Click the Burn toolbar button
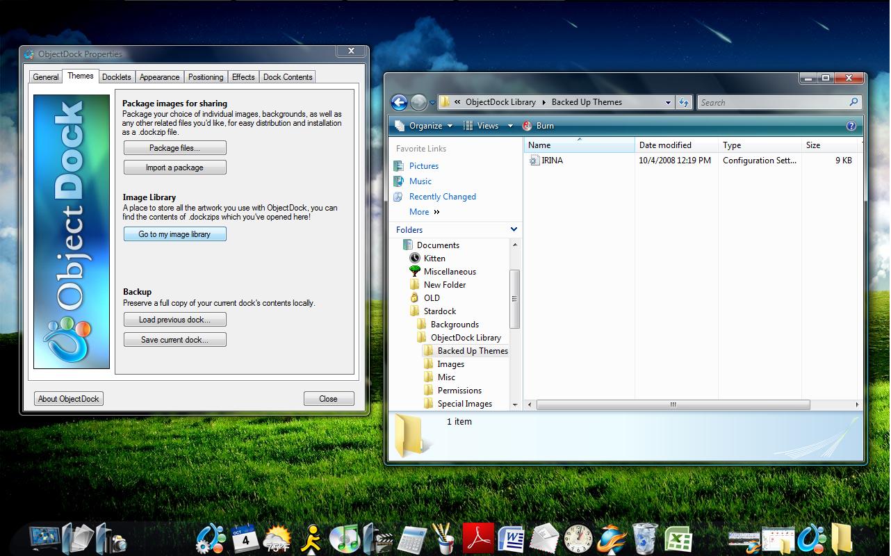The width and height of the screenshot is (891, 556). point(538,126)
